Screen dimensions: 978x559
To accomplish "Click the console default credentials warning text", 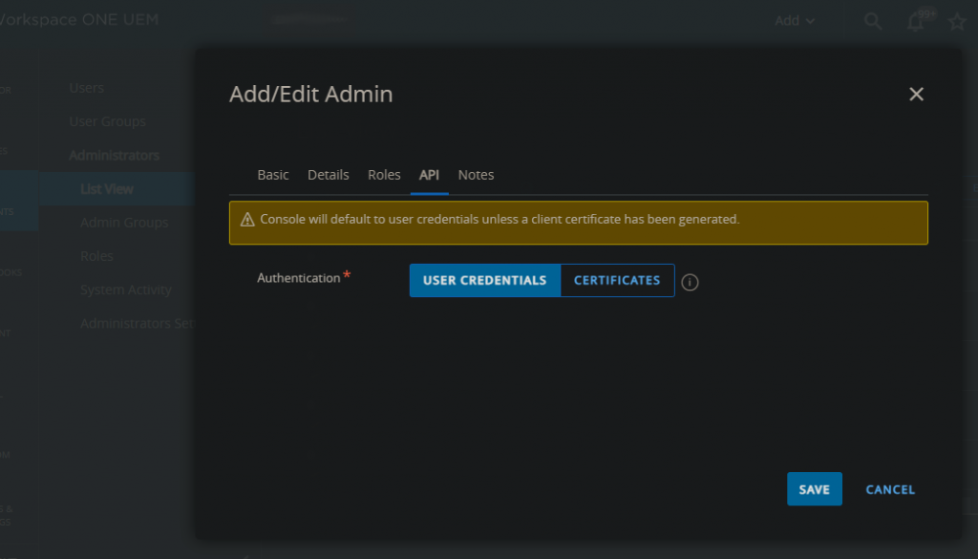I will [x=500, y=220].
